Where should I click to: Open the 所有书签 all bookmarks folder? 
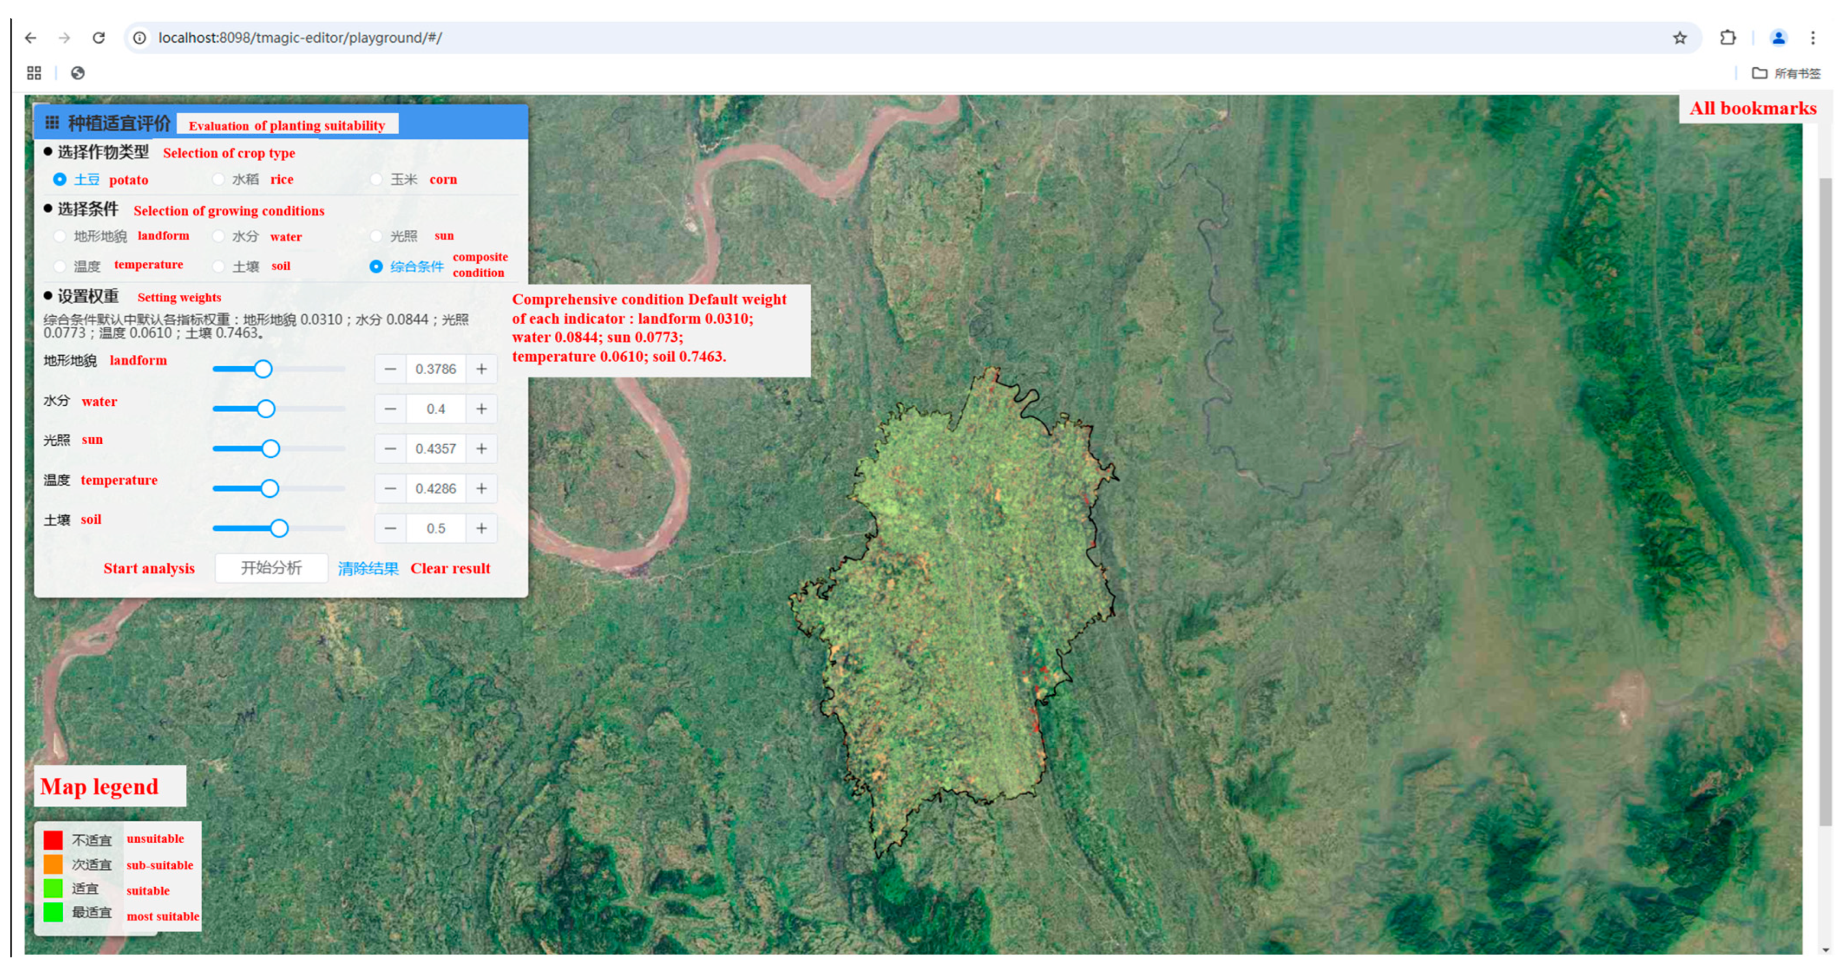(1786, 73)
